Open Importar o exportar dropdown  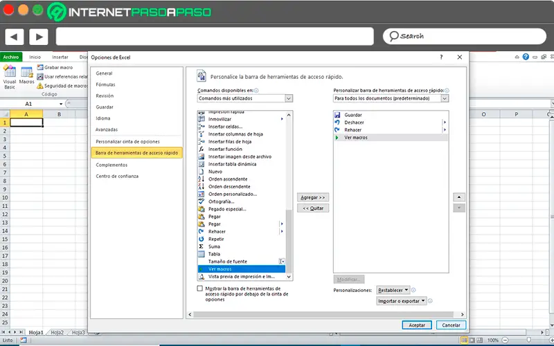pyautogui.click(x=402, y=301)
